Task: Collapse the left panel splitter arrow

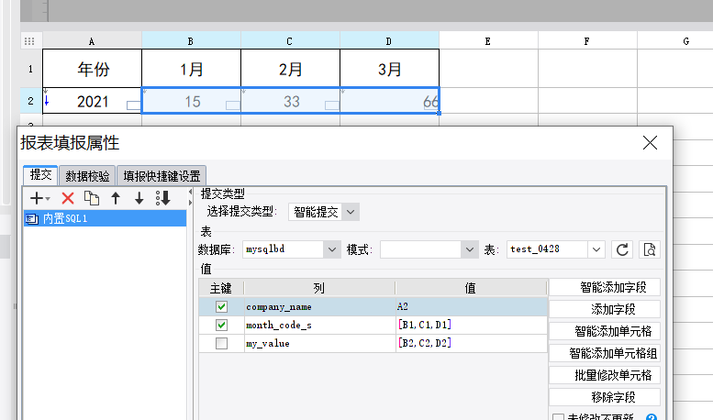Action: (x=190, y=193)
